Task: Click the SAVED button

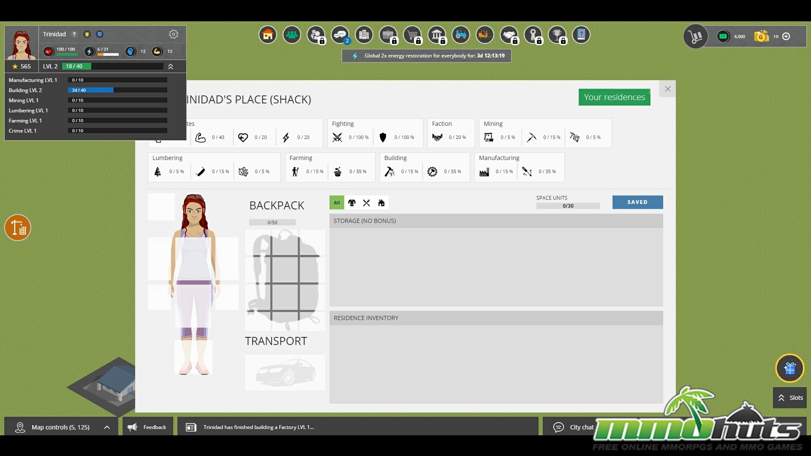Action: 637,202
